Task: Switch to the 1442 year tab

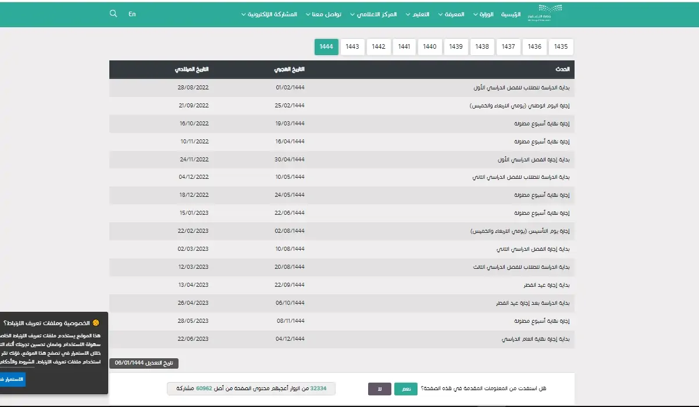Action: [379, 47]
